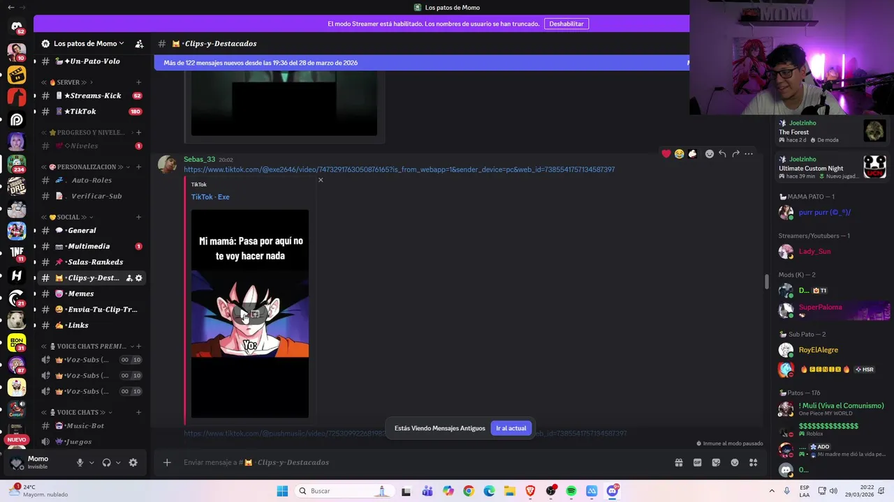Add channel to SERVER category

[x=138, y=82]
